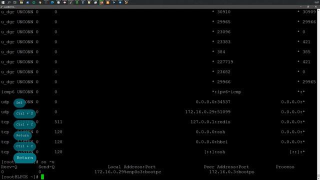The height and width of the screenshot is (180, 320).
Task: Minimize the root@LFCE terminal window
Action: (x=300, y=6)
